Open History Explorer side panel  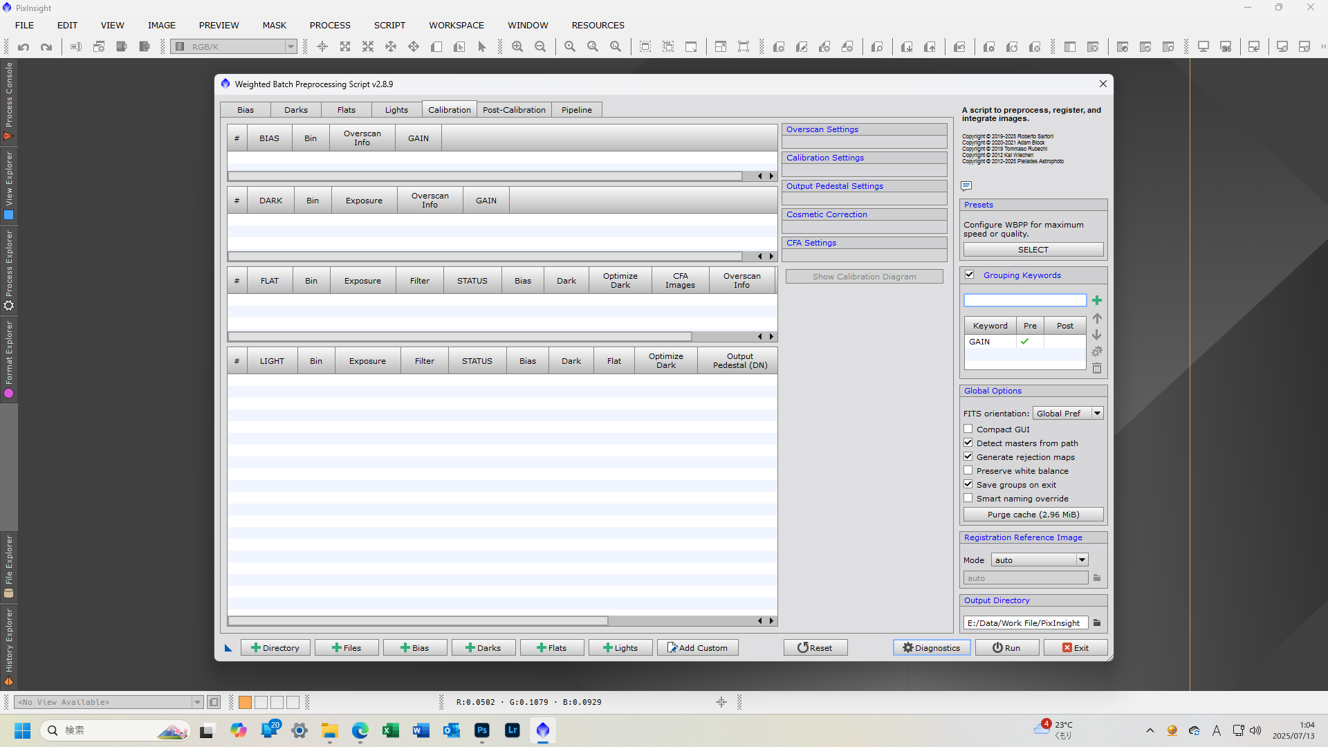pyautogui.click(x=9, y=647)
